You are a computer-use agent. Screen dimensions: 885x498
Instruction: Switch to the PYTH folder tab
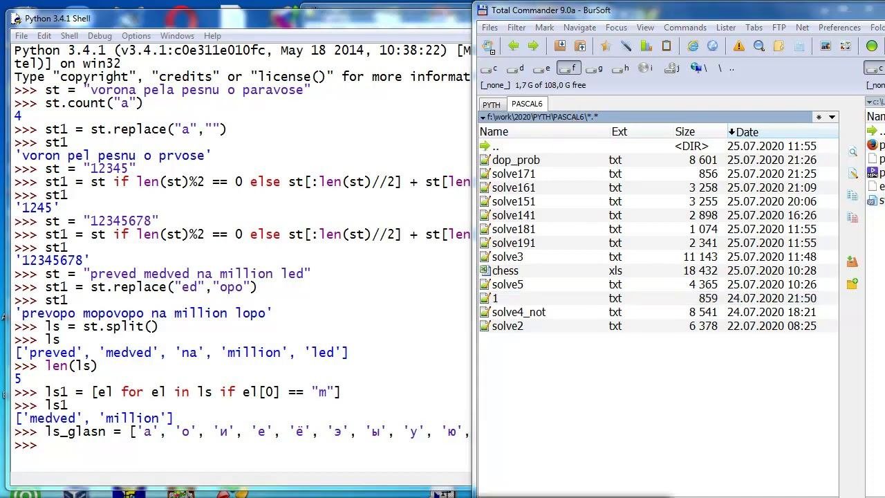[492, 104]
